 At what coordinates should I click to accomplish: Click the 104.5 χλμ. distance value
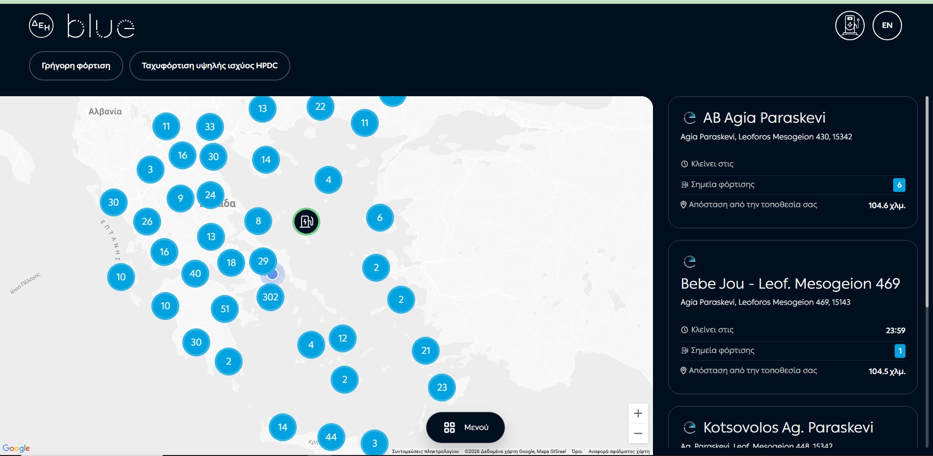pyautogui.click(x=887, y=372)
